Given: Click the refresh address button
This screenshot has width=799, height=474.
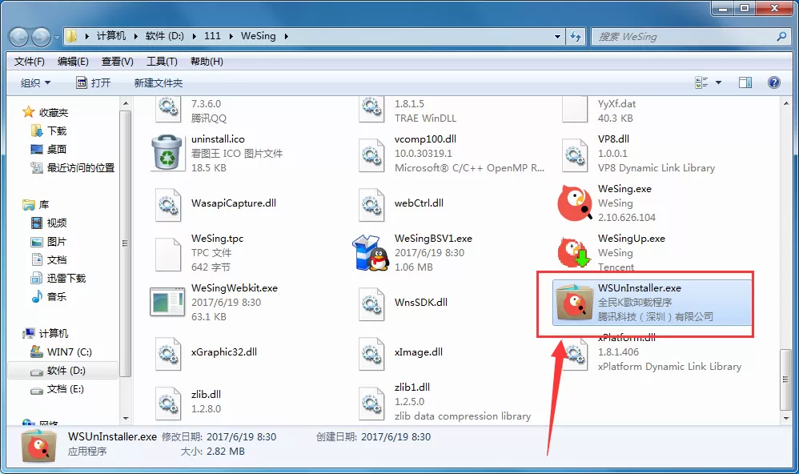Looking at the screenshot, I should click(x=576, y=37).
